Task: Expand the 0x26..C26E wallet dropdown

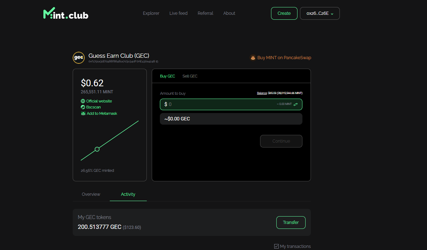Action: 320,13
